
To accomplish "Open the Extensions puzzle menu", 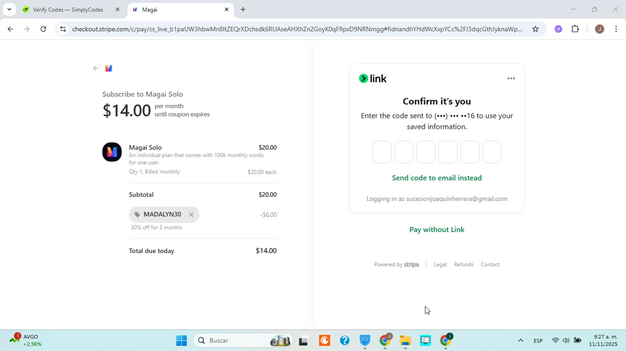I will pos(575,29).
